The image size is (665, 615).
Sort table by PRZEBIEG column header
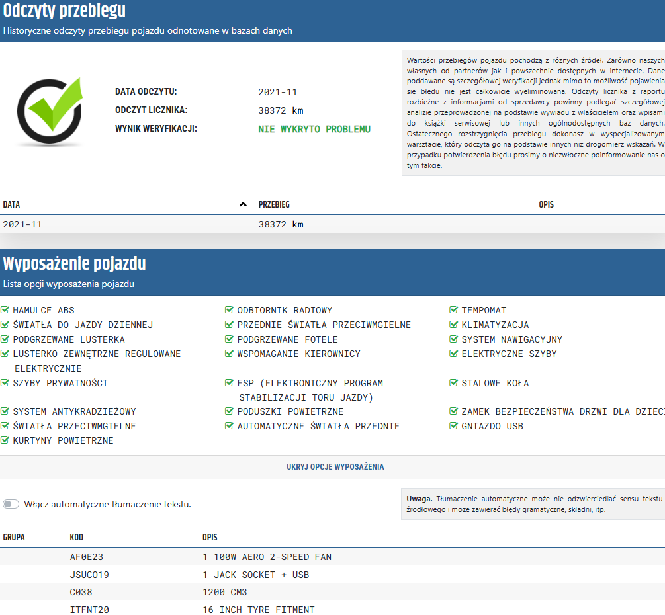(274, 205)
